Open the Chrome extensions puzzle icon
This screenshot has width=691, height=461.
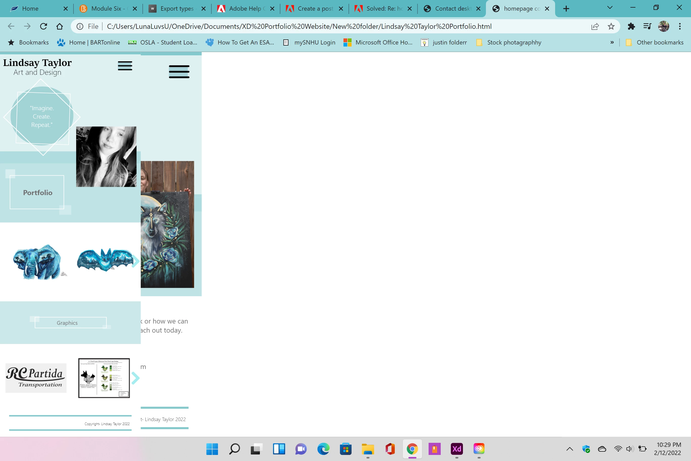click(x=631, y=27)
